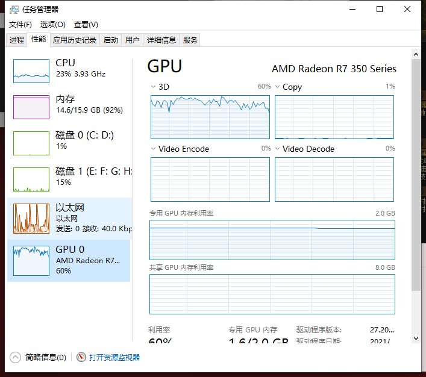Click the 利用率 label under the graphs
The image size is (426, 377).
click(159, 330)
